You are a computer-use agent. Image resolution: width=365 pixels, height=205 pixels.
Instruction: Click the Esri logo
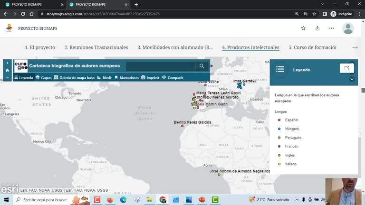pyautogui.click(x=10, y=189)
